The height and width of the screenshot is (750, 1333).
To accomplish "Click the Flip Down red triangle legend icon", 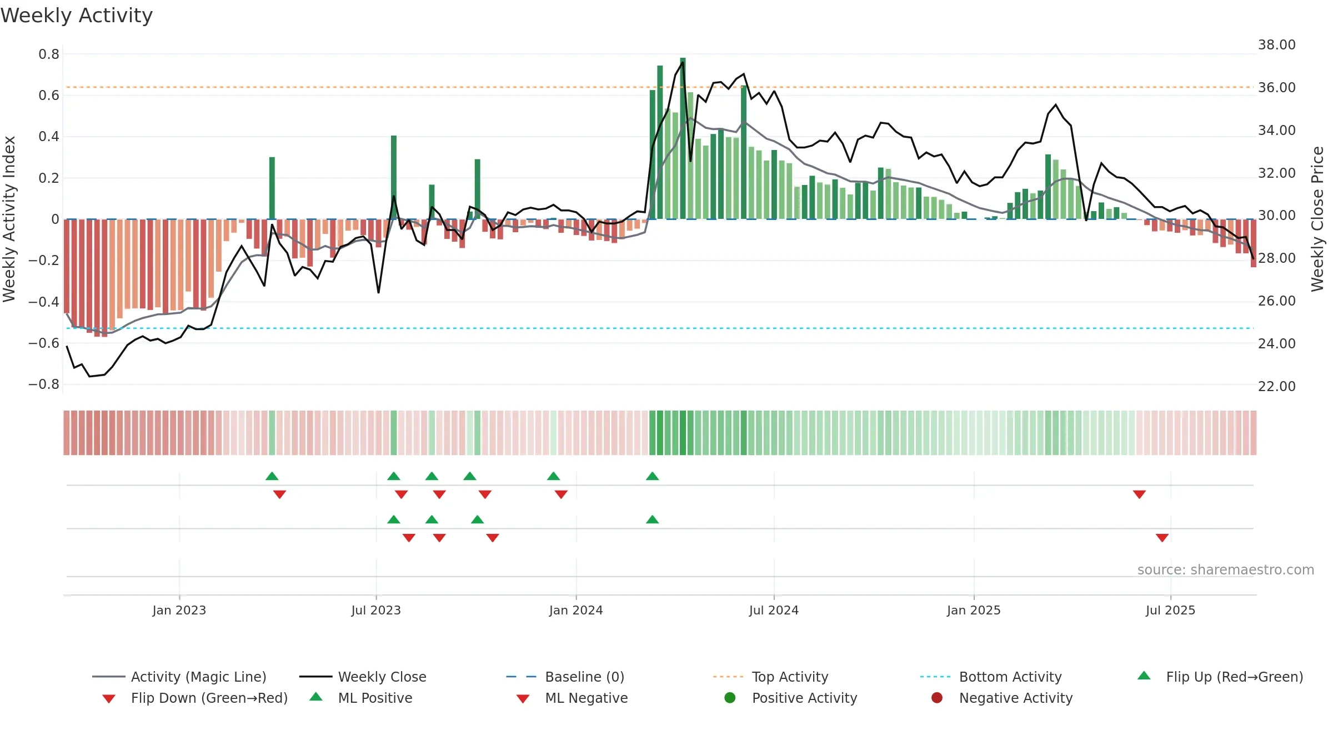I will [109, 699].
